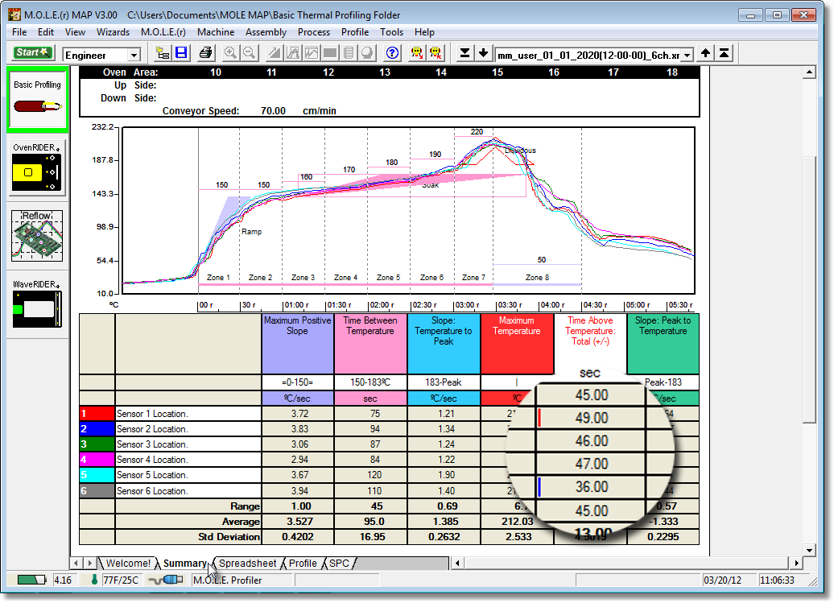Select the gray Sensor 6 color swatch

tap(97, 491)
